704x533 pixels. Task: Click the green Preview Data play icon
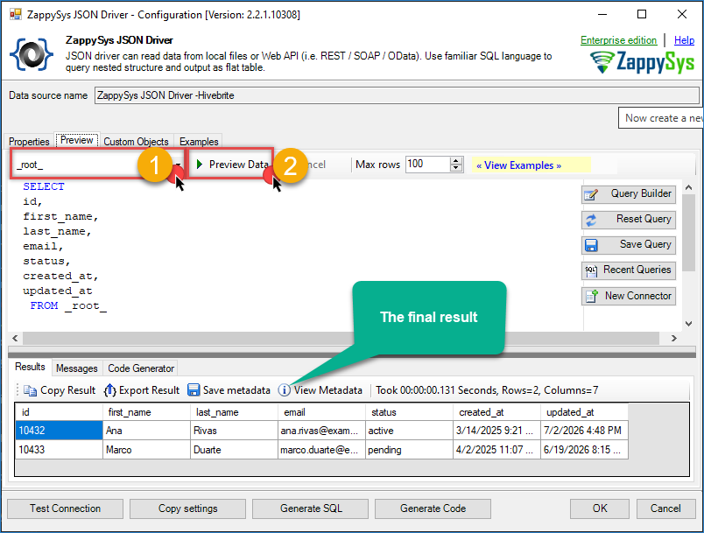200,165
